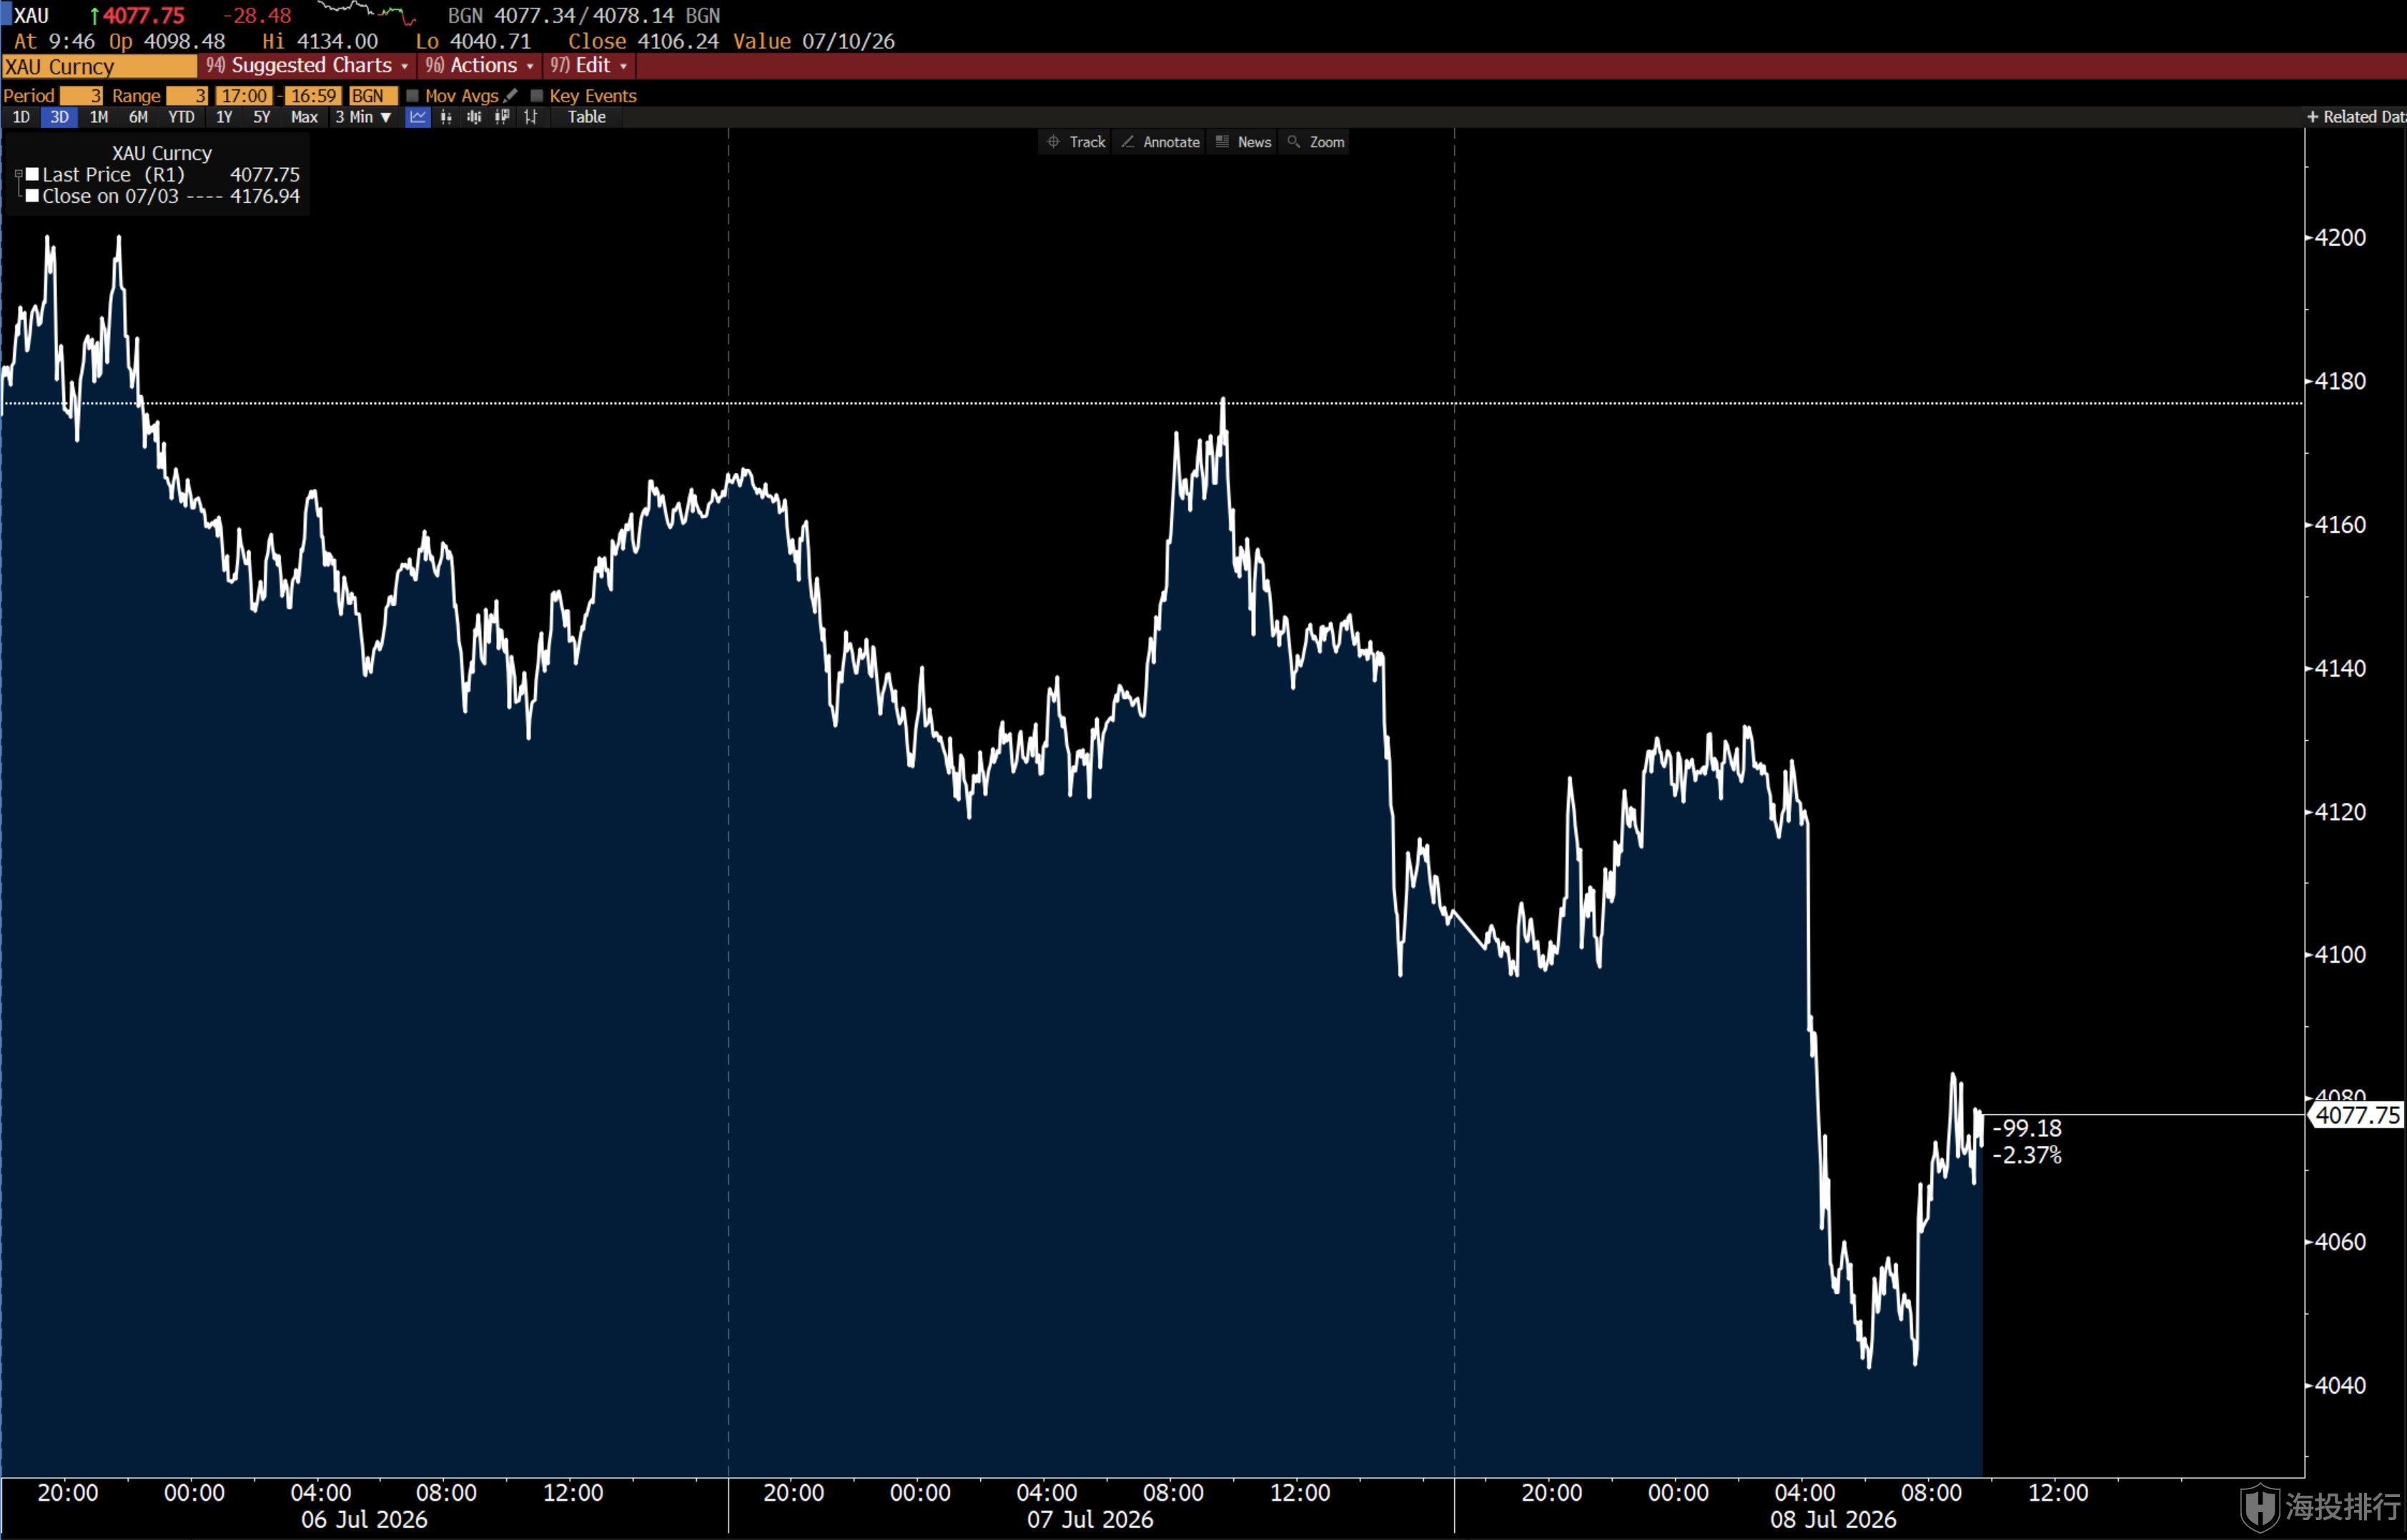Select the OHLC bar chart icon
The image size is (2407, 1540).
(531, 117)
